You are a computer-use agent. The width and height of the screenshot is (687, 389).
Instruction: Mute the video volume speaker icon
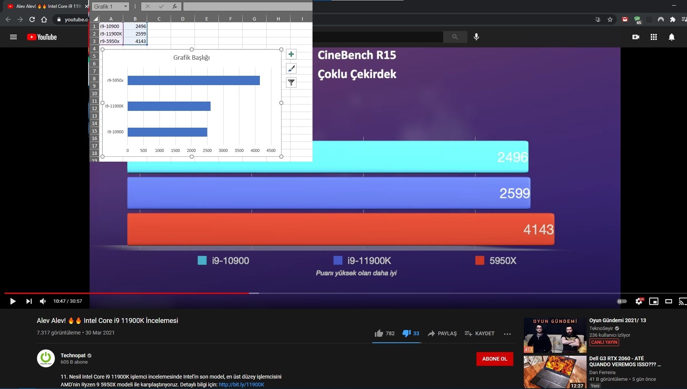43,301
